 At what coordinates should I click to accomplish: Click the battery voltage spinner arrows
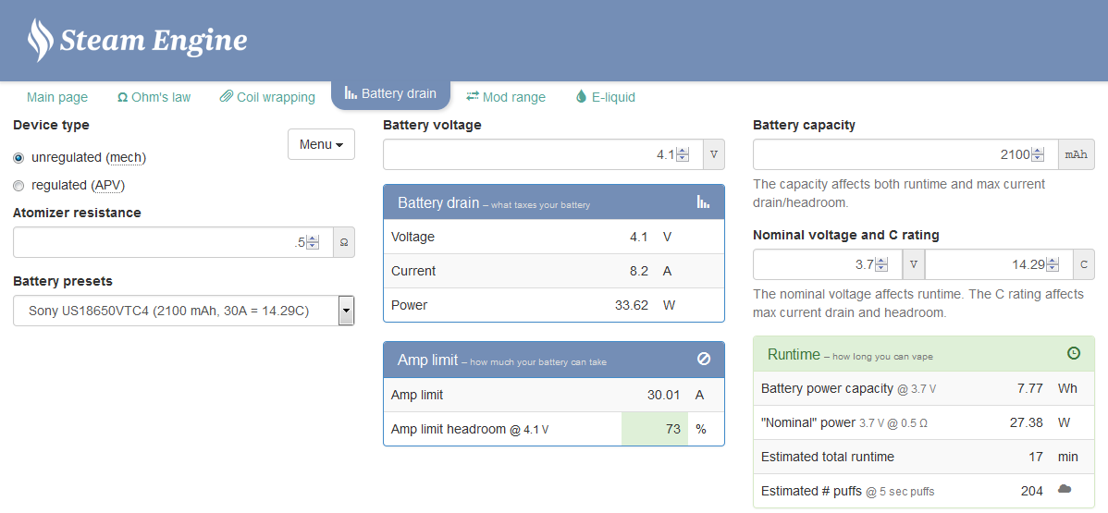coord(683,155)
